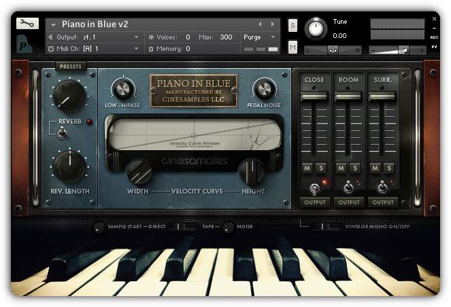Click the Tune knob
The image size is (451, 307).
pyautogui.click(x=316, y=29)
